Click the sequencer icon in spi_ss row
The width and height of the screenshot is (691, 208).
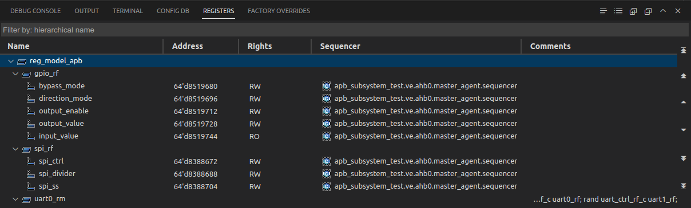327,186
